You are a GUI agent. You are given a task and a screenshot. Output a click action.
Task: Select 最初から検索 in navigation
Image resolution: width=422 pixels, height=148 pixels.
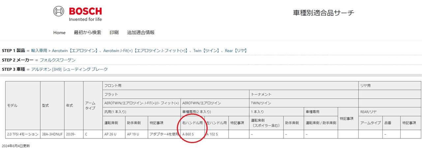pos(87,33)
